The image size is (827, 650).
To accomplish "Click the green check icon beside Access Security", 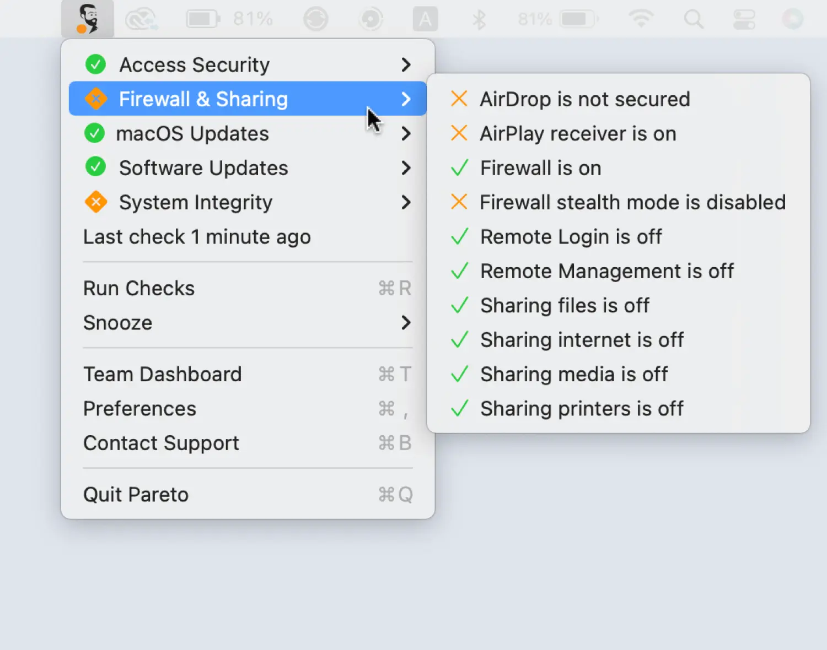I will click(x=96, y=64).
